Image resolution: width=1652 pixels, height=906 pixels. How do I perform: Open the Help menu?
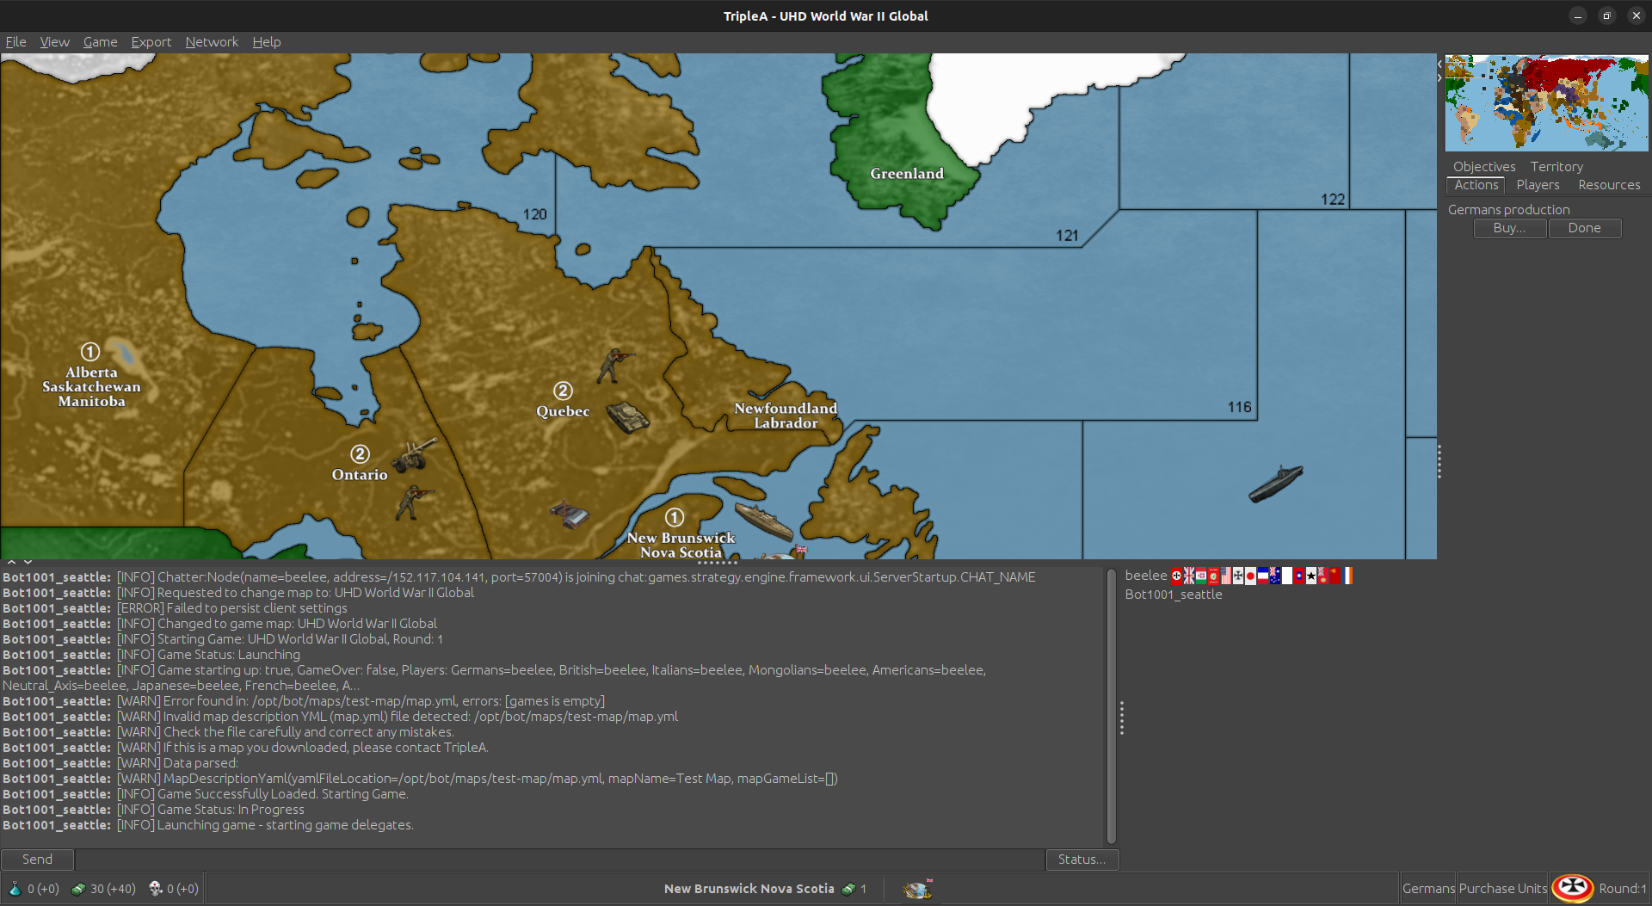click(x=266, y=41)
